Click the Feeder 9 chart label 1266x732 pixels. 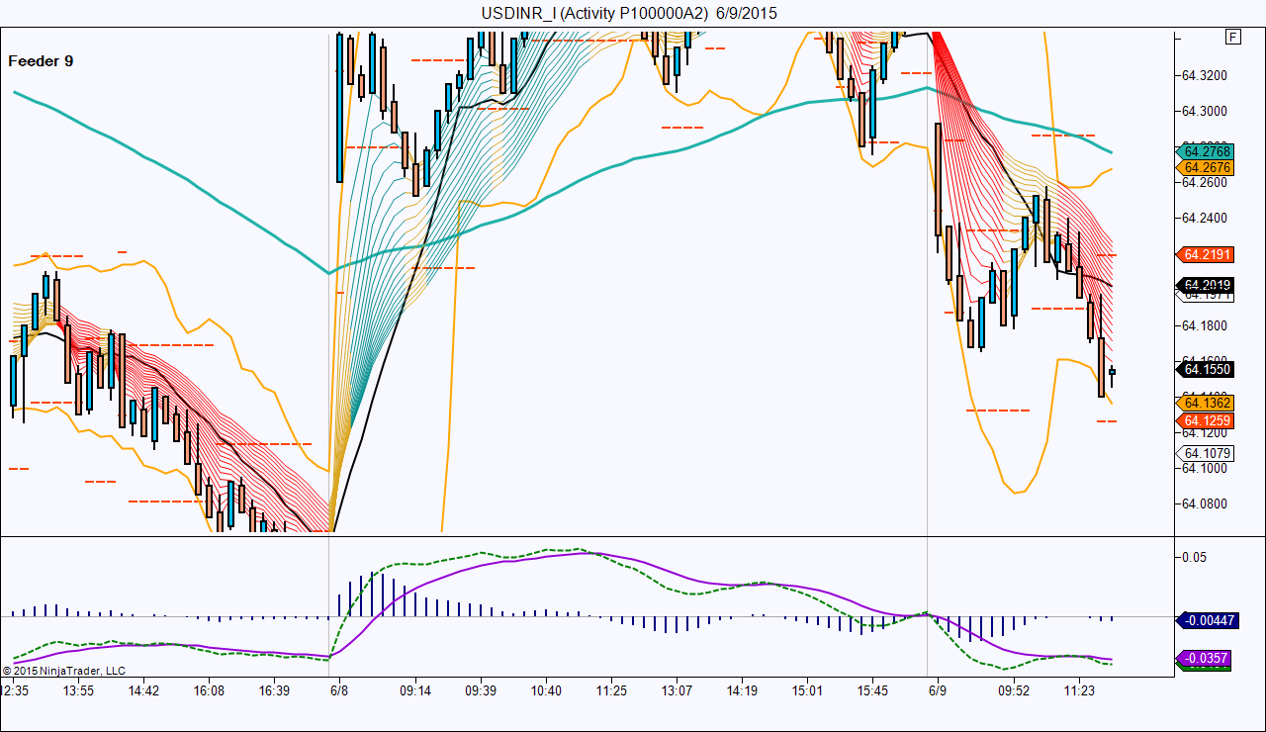(41, 60)
